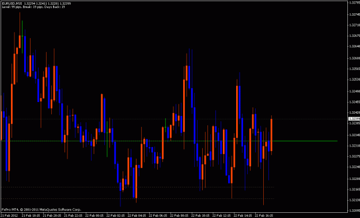Click the 1.32675 price scale label

[354, 36]
